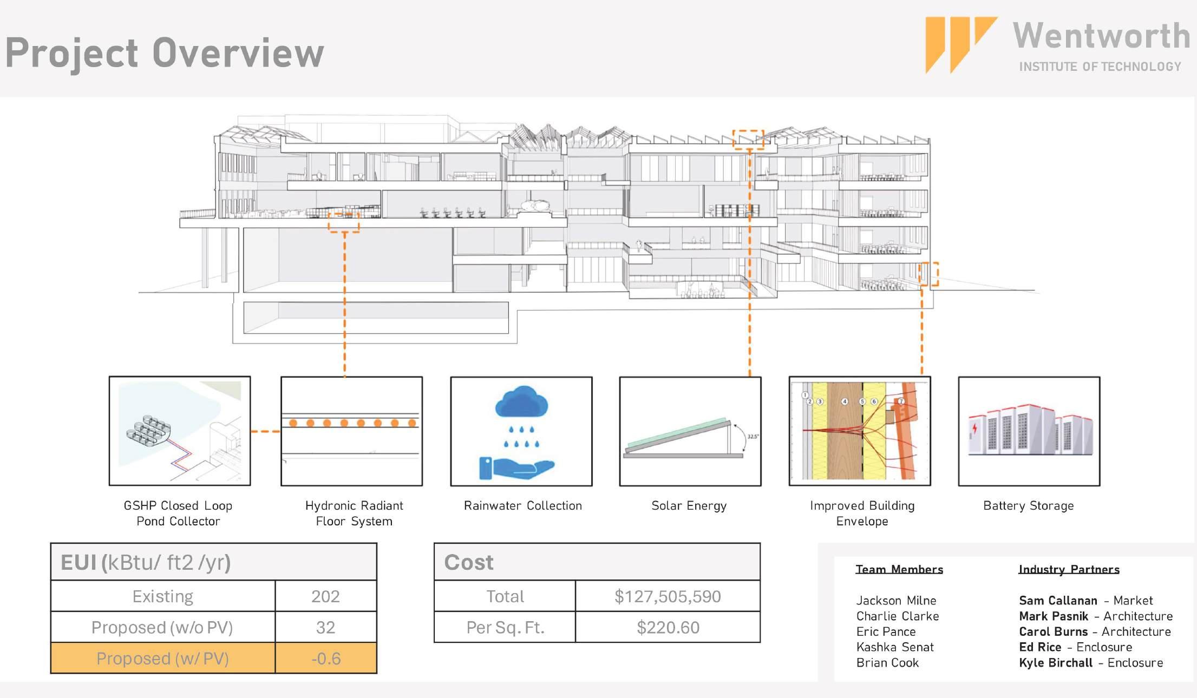Select the hydronic radiant floor diagram
Viewport: 1197px width, 698px height.
coord(351,431)
